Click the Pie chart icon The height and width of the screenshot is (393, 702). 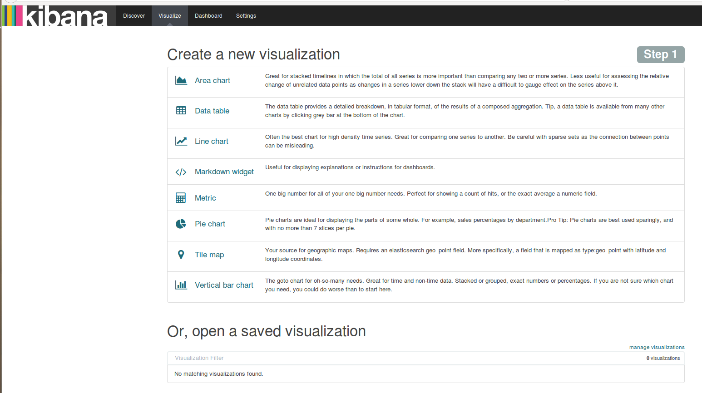[181, 224]
